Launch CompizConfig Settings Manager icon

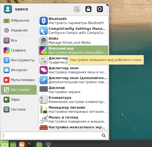pyautogui.click(x=44, y=31)
